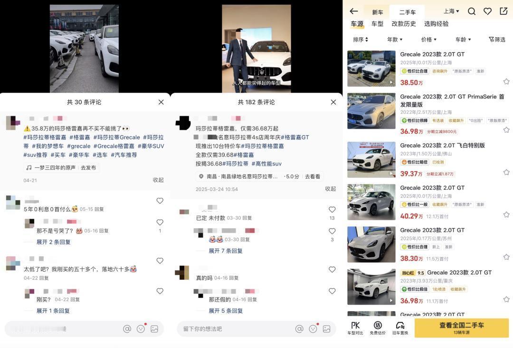The image size is (513, 348).
Task: Switch to the 新车 tab
Action: [x=378, y=12]
